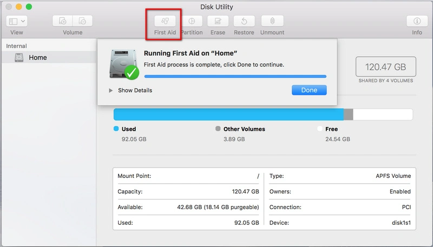
Task: Open the View sidebar dropdown
Action: (x=17, y=21)
